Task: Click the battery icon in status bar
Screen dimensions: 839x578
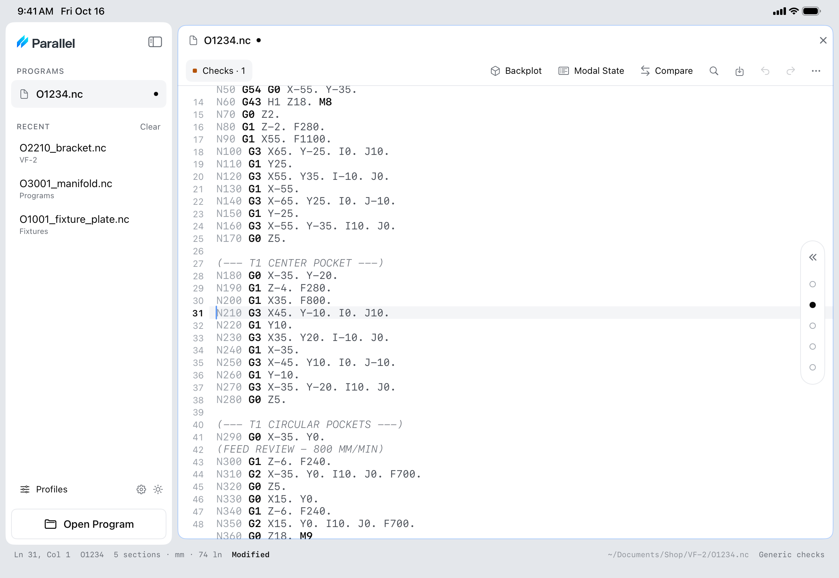Action: [x=812, y=11]
